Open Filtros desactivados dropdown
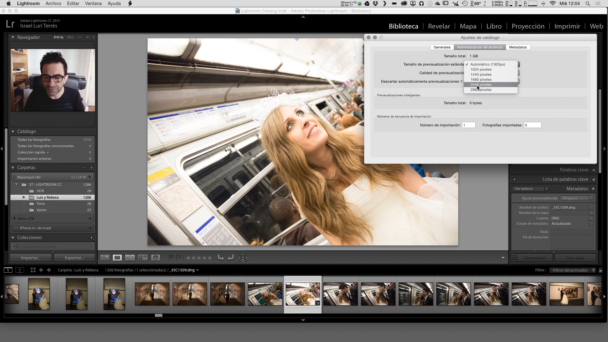 (572, 270)
